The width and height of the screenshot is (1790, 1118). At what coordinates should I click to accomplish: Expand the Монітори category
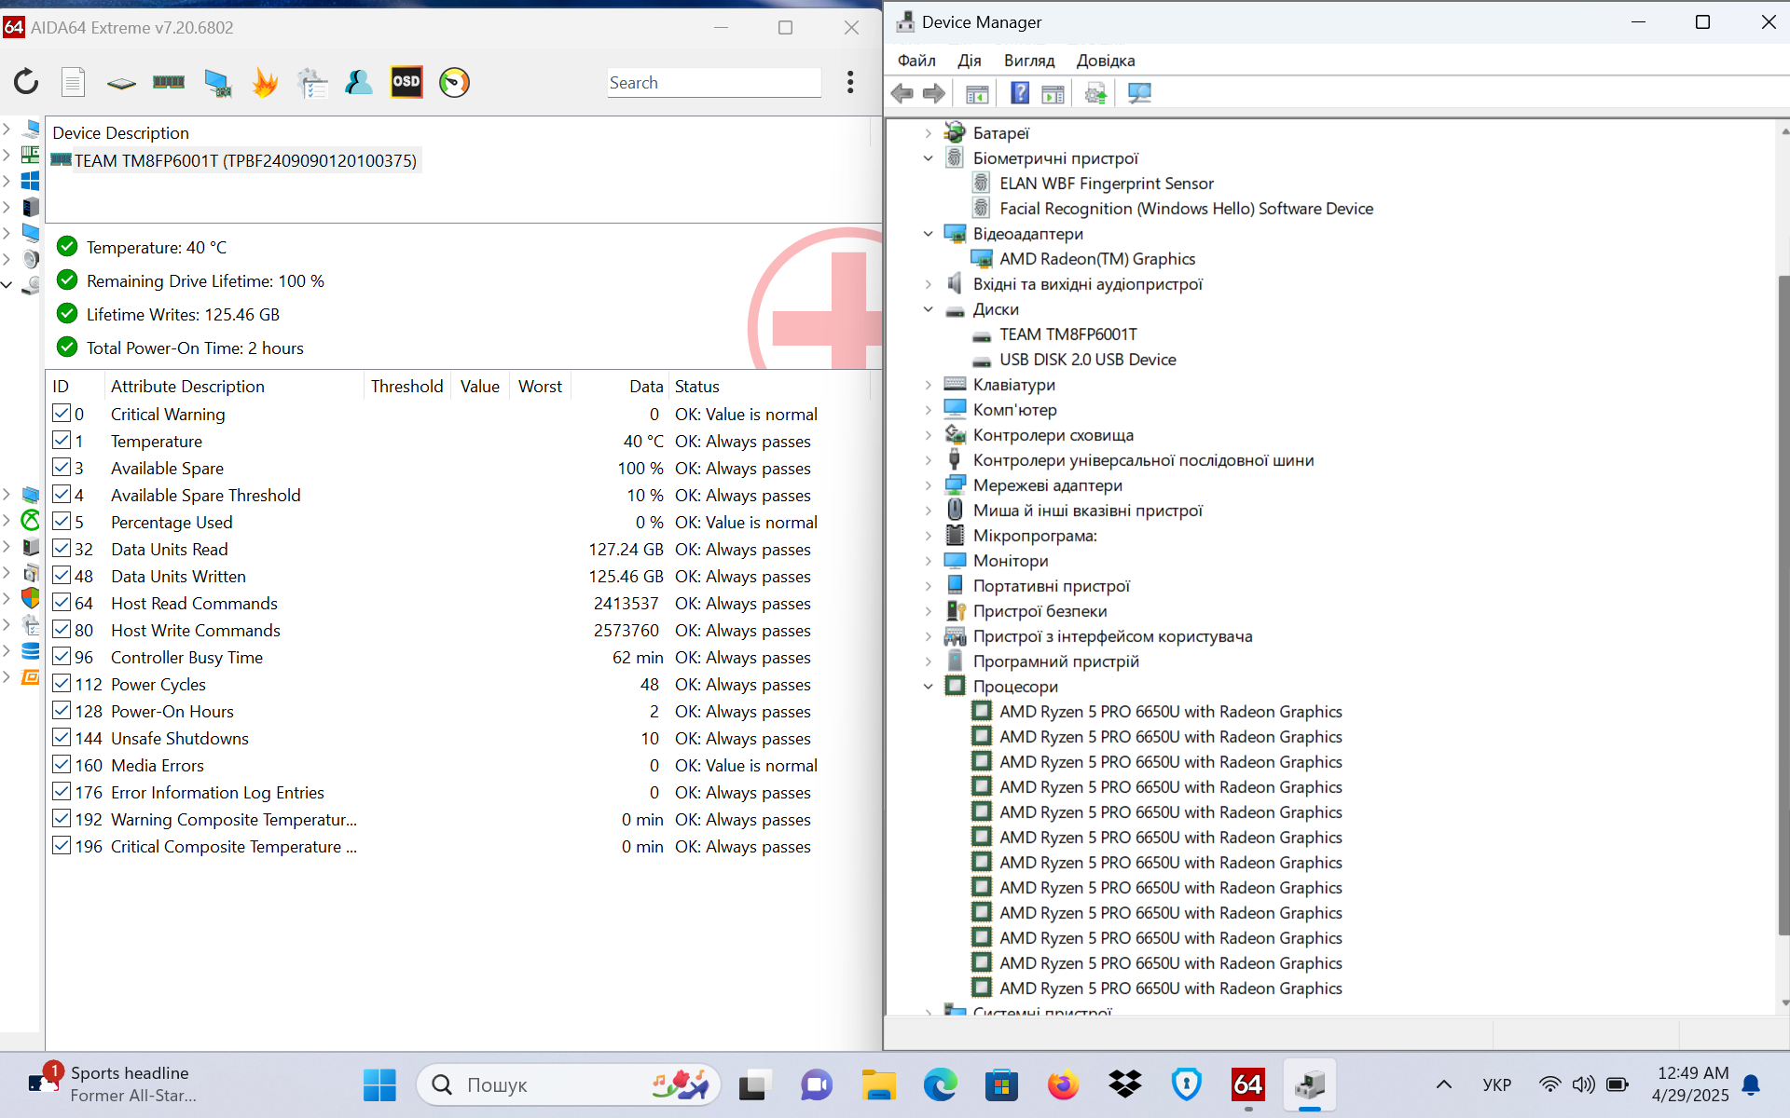coord(928,561)
